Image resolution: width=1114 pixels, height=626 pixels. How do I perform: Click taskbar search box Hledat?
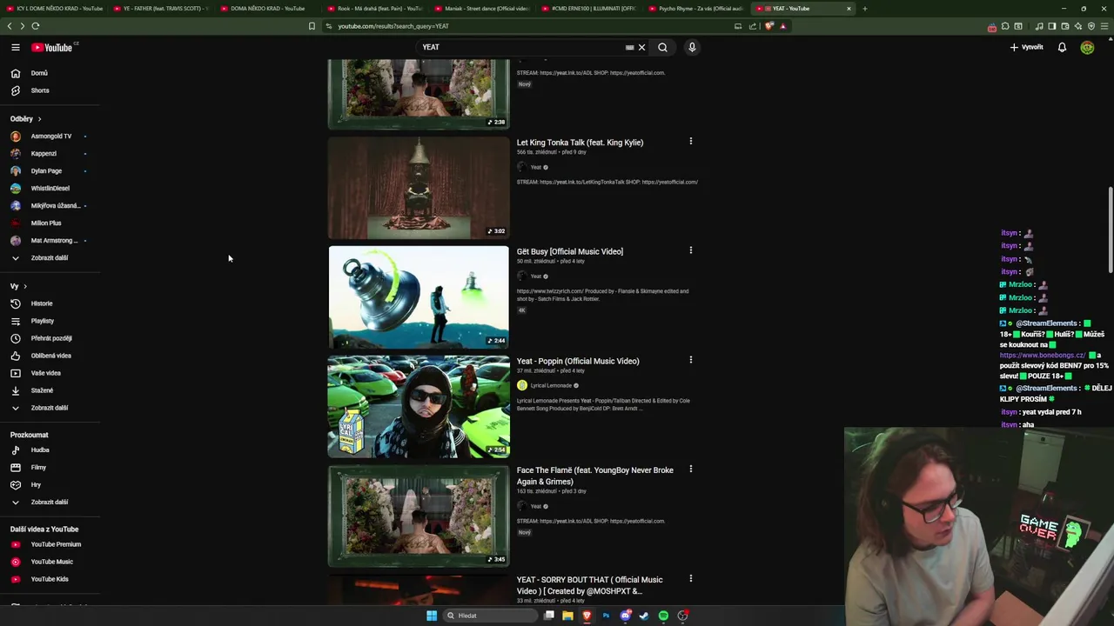pos(490,616)
